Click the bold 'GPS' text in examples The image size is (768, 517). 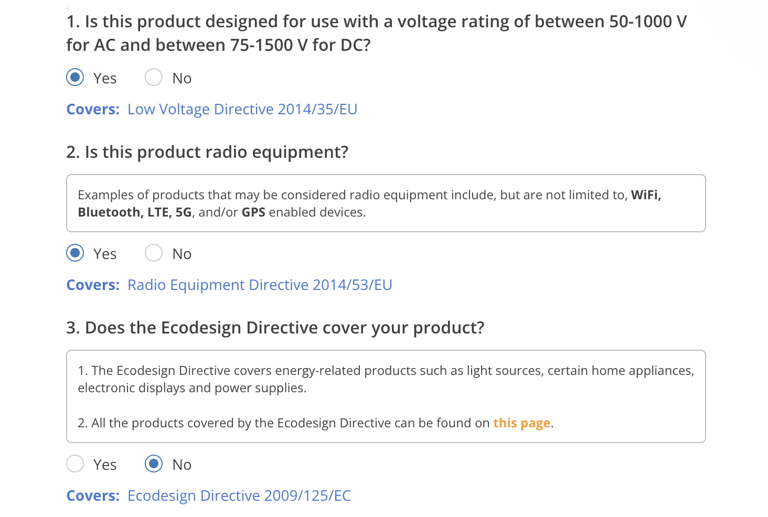(x=253, y=212)
